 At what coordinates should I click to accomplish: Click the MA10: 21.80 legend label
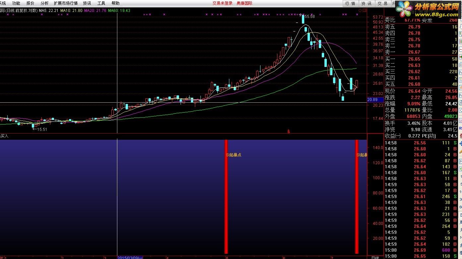[72, 11]
